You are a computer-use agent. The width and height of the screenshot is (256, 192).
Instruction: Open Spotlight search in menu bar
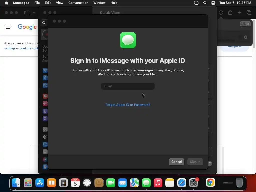[x=205, y=3]
